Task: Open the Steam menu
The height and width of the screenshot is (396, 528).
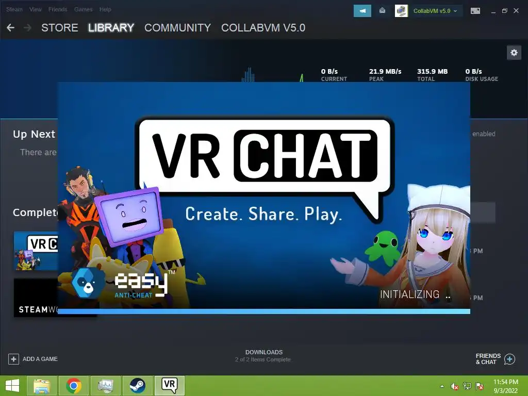Action: click(14, 9)
